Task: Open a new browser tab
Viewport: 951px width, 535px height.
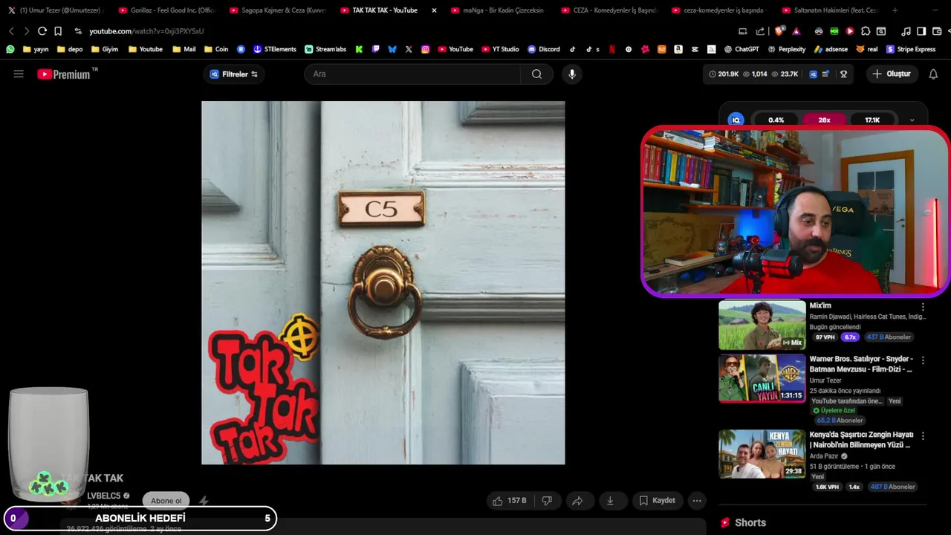Action: click(895, 10)
